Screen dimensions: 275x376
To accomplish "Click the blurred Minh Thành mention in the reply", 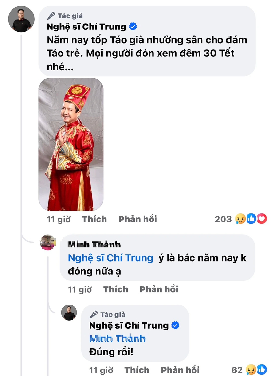I will 118,338.
